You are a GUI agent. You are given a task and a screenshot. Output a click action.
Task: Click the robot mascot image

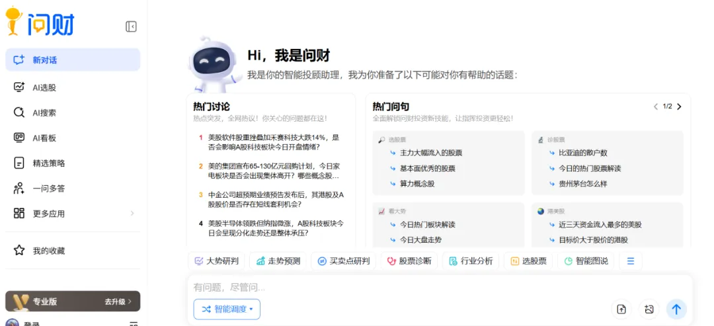pyautogui.click(x=214, y=63)
